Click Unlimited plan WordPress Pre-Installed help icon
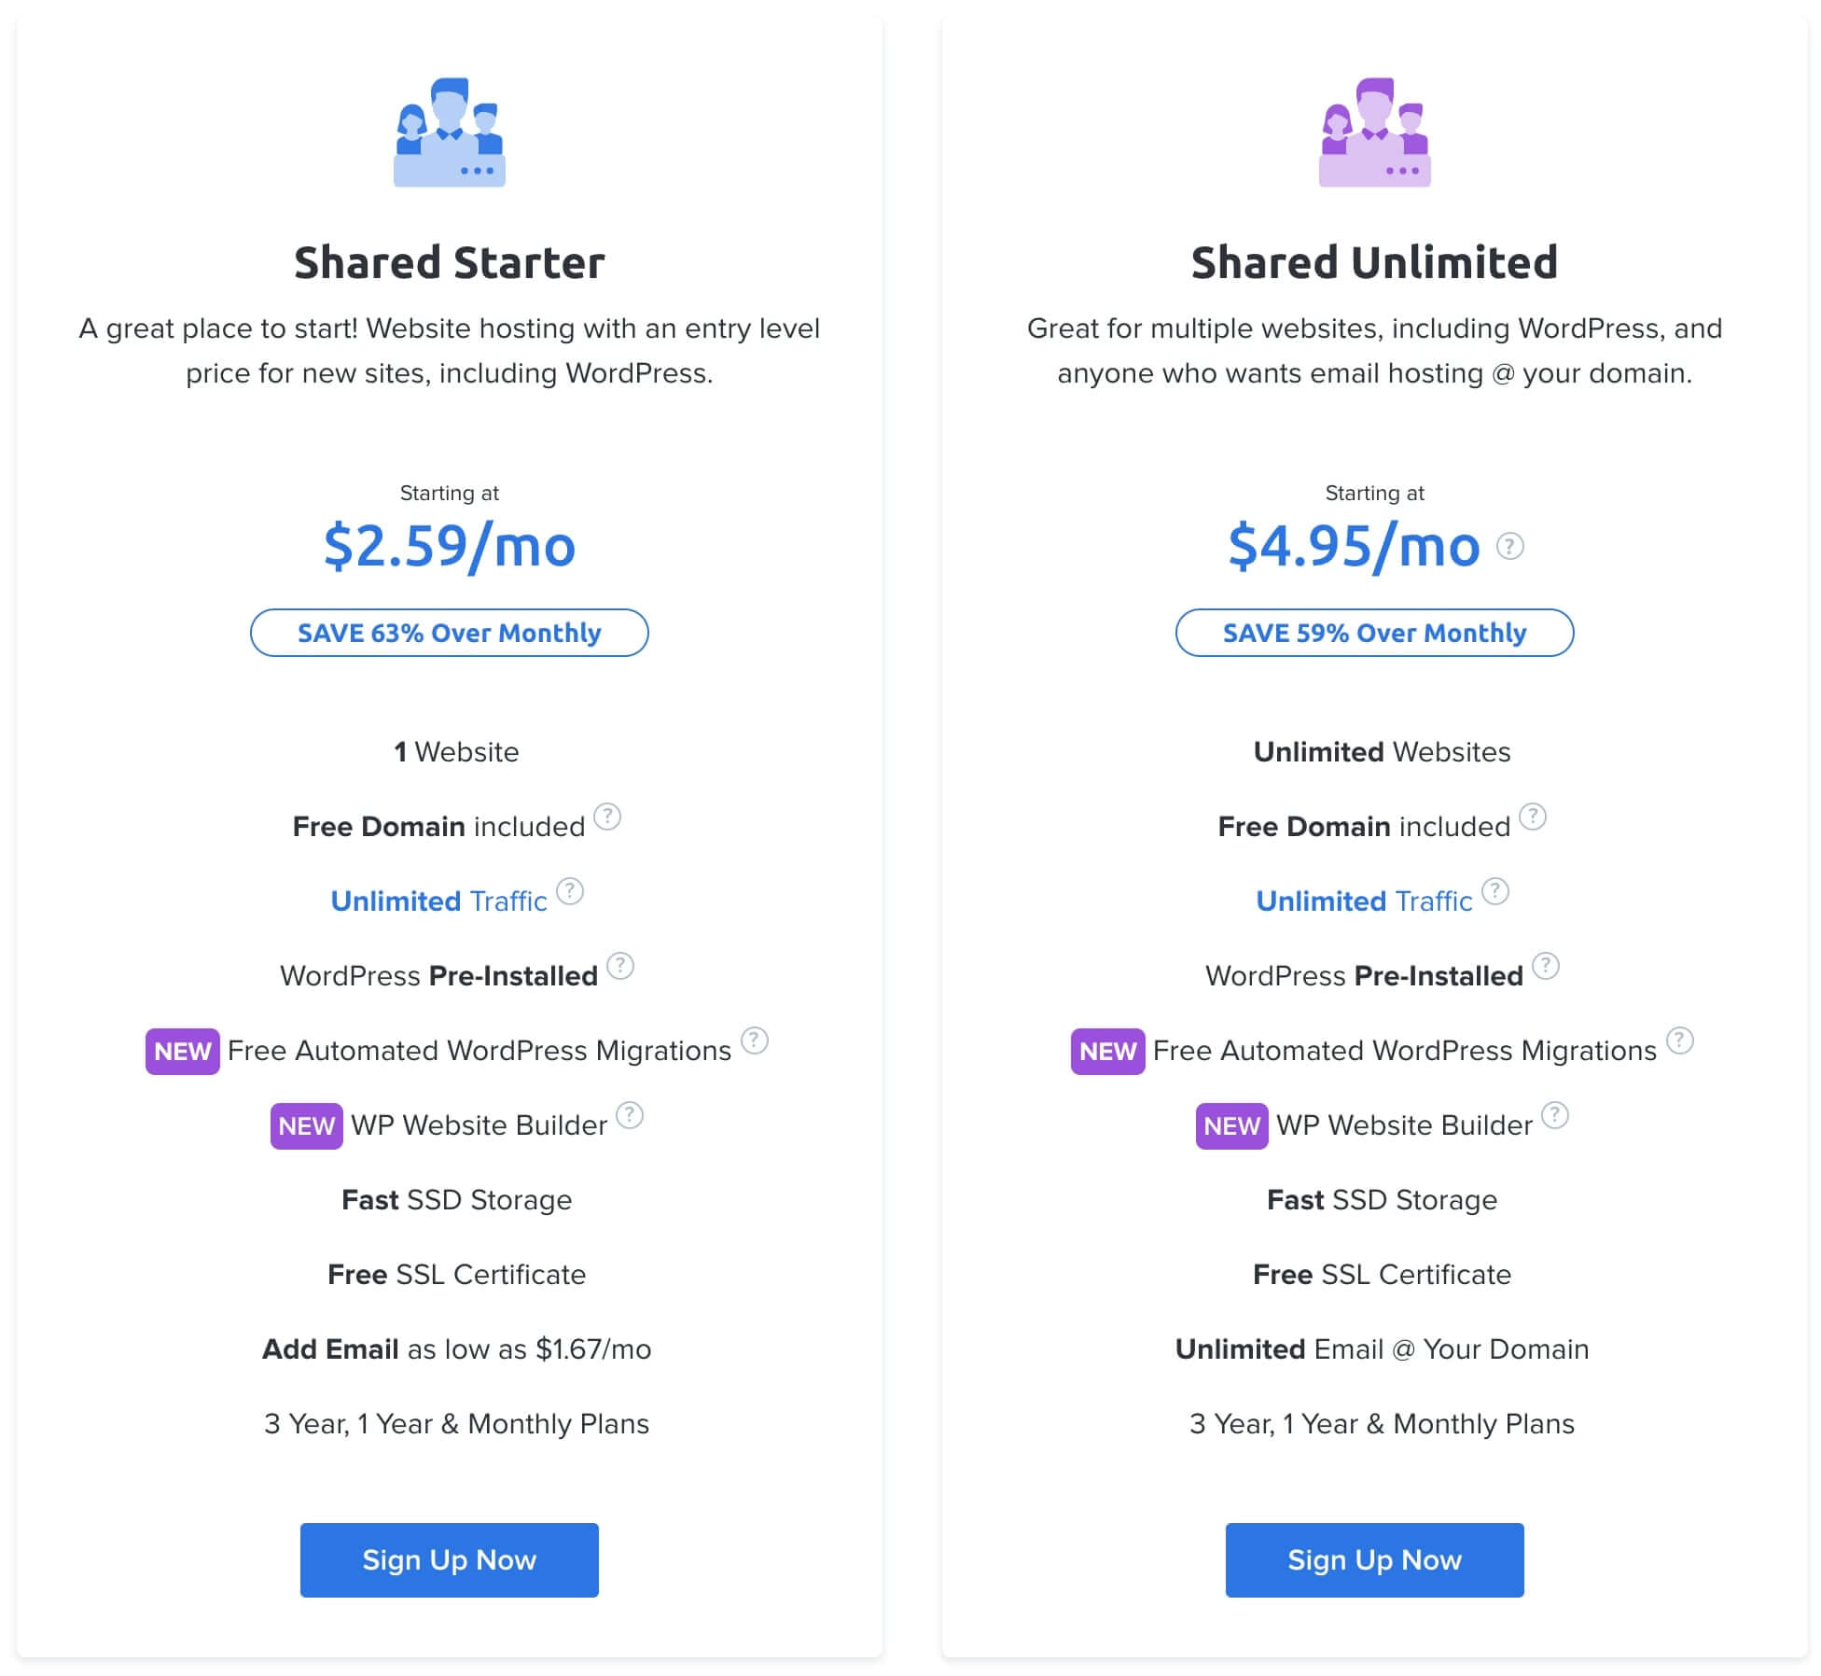This screenshot has width=1821, height=1676. coord(1546,966)
